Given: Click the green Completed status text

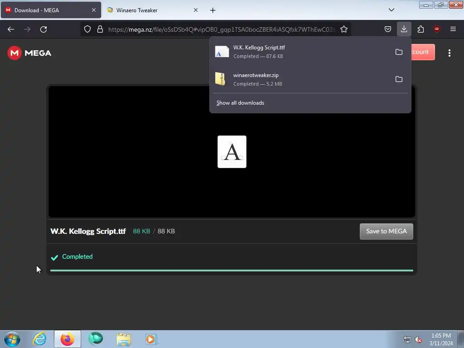Looking at the screenshot, I should point(77,256).
